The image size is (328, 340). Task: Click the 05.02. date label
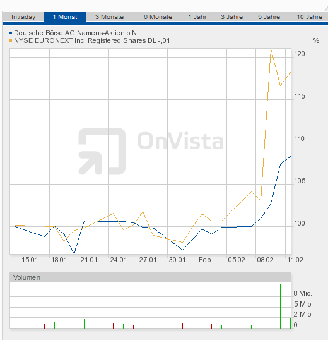237,260
